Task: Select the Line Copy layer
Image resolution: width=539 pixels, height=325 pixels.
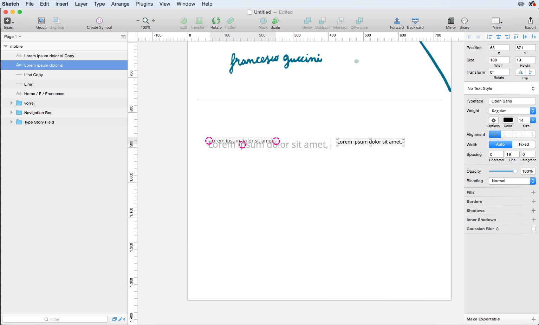Action: (x=64, y=75)
